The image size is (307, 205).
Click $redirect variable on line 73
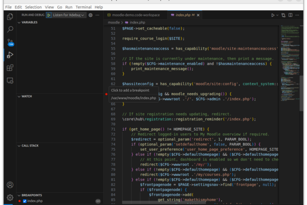[141, 139]
